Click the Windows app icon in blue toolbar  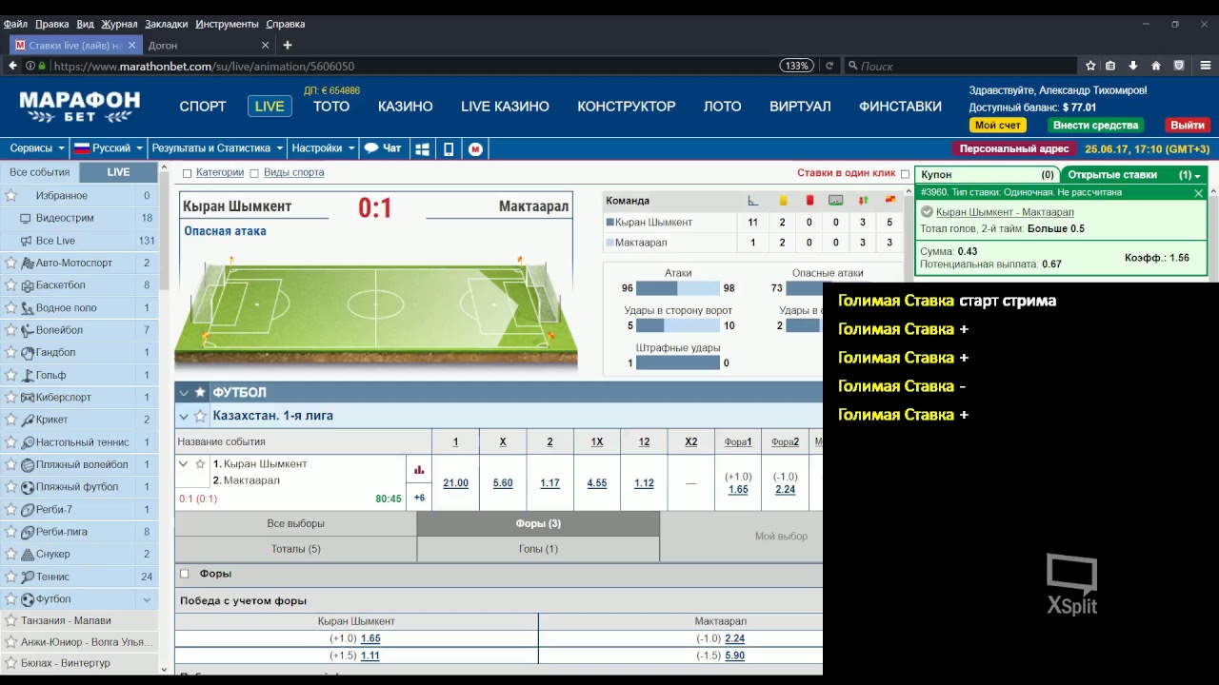(x=422, y=148)
